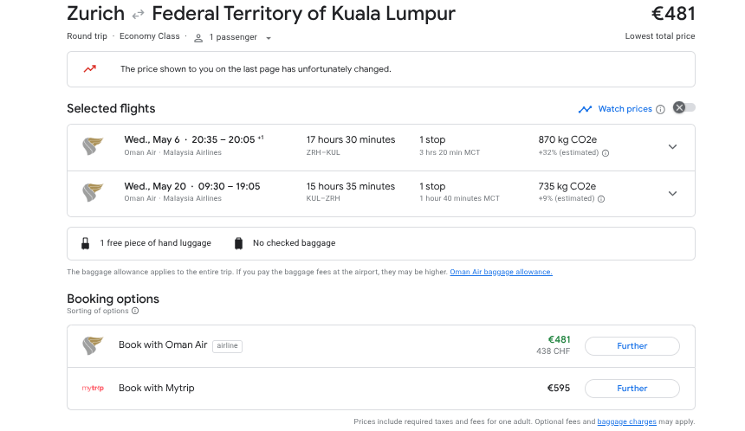Click the Wed., May 6 20:35 – 20:05 time

[194, 139]
